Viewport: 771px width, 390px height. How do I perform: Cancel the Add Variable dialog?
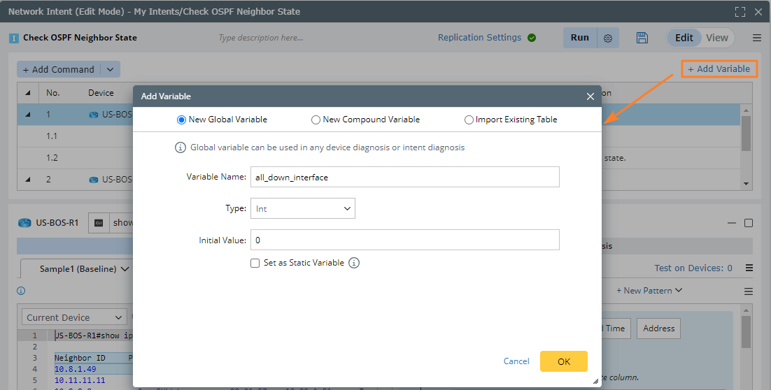click(516, 361)
